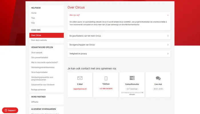Click the '08:00 - 23:59' live chat hours
The width and height of the screenshot is (200, 114).
click(158, 89)
